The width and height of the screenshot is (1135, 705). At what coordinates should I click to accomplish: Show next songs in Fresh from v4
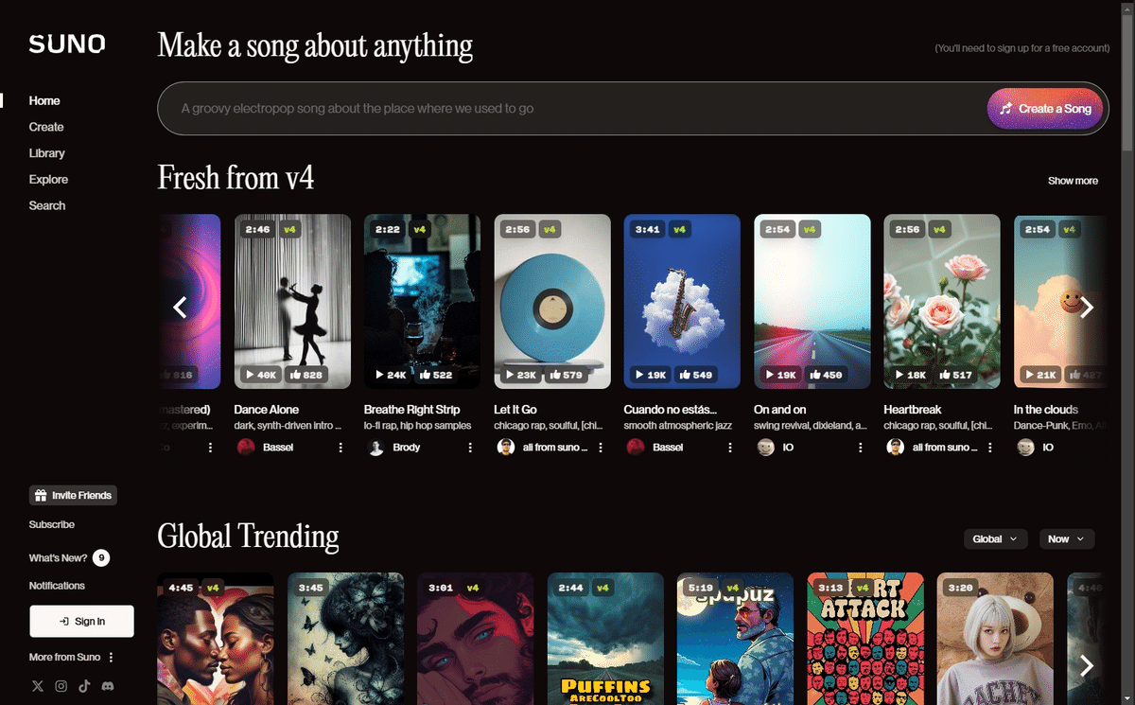[1087, 307]
